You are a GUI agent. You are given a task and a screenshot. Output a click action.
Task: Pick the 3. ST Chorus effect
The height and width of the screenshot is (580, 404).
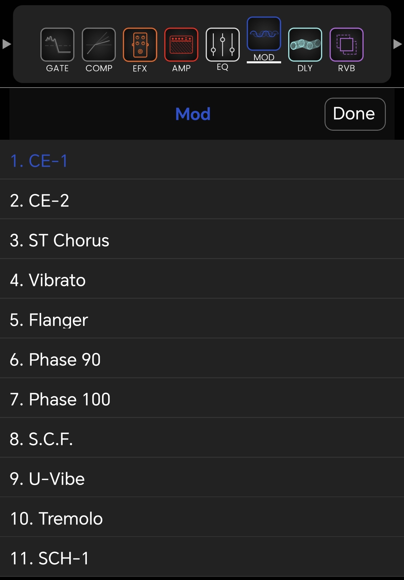click(x=202, y=239)
